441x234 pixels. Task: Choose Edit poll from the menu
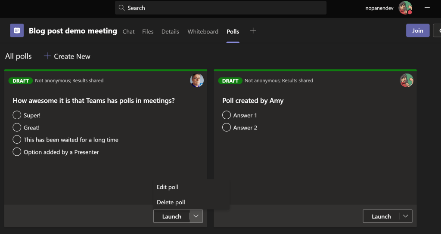pos(168,187)
